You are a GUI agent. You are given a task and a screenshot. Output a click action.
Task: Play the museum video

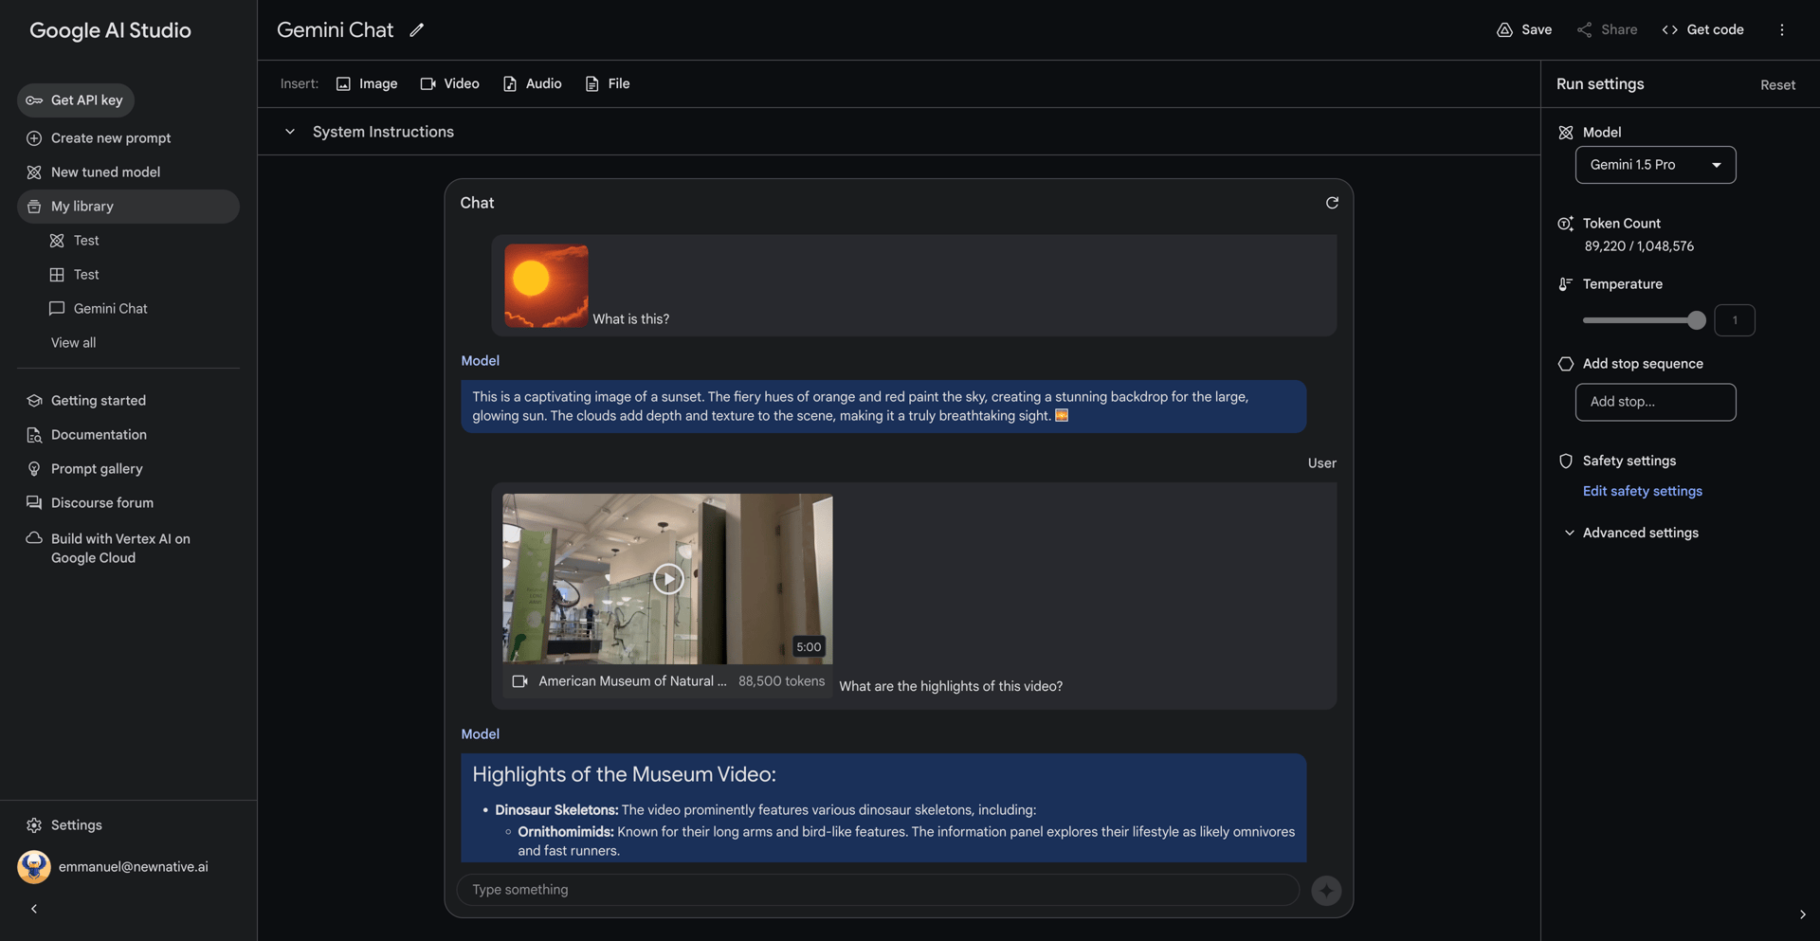pos(667,578)
